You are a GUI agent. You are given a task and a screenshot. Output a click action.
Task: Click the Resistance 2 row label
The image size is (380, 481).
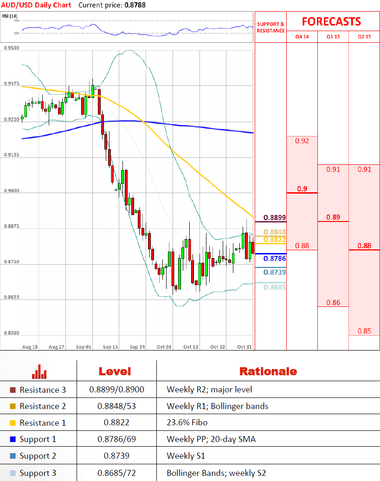coord(43,406)
